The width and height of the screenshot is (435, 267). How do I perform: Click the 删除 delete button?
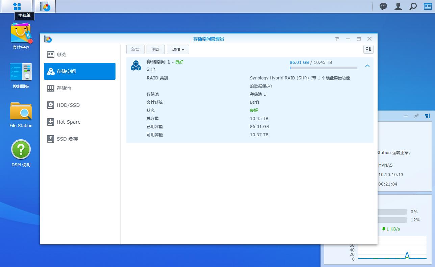[x=156, y=49]
